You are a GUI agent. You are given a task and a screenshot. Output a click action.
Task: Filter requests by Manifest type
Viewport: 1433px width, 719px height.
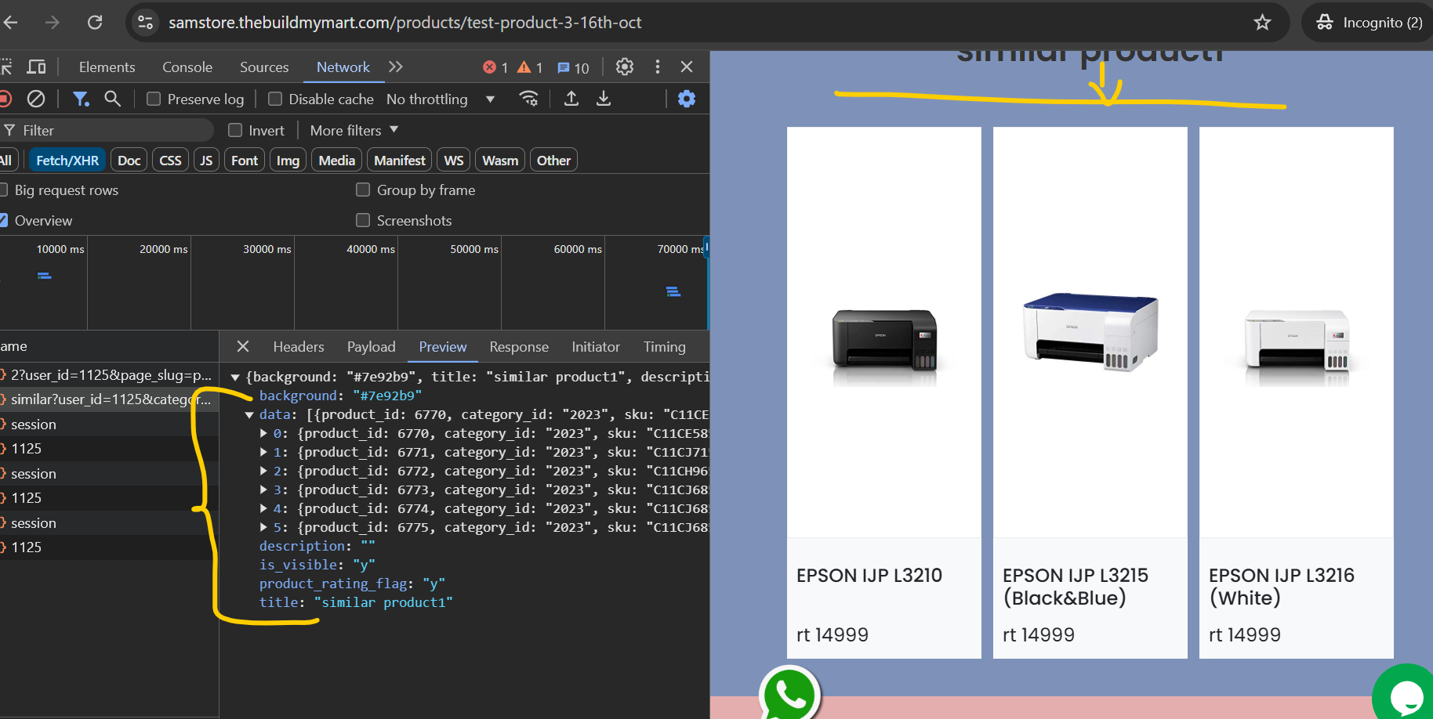[400, 160]
